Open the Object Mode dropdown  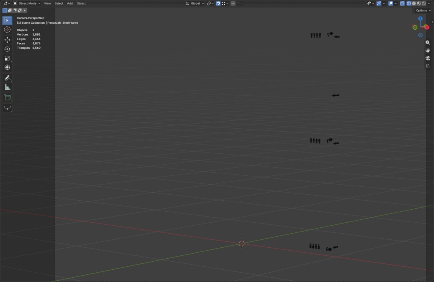tap(27, 3)
